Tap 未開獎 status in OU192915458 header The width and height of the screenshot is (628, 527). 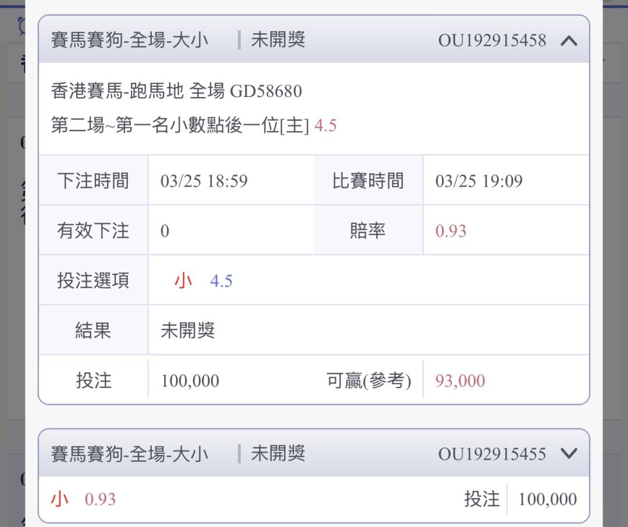tap(278, 41)
